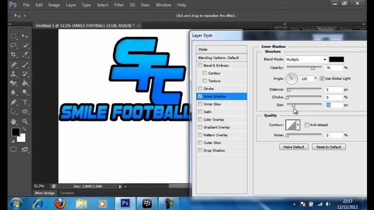Open the Window menu
374x210 pixels.
point(164,5)
